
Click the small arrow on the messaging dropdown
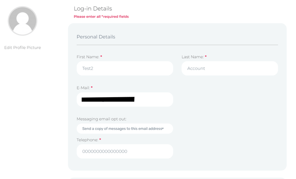click(163, 129)
